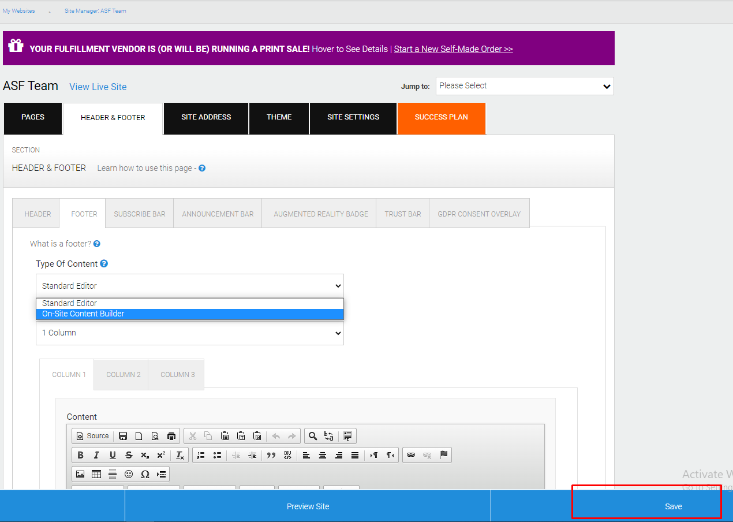This screenshot has height=522, width=733.
Task: Insert a numbered list
Action: point(201,455)
